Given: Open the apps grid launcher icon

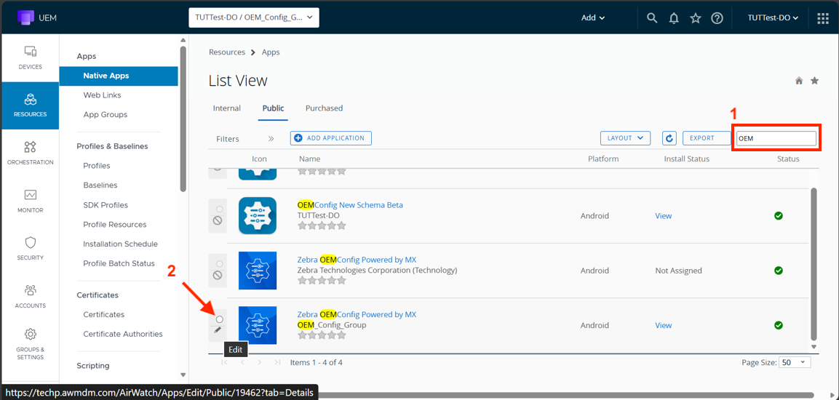Looking at the screenshot, I should pyautogui.click(x=823, y=18).
